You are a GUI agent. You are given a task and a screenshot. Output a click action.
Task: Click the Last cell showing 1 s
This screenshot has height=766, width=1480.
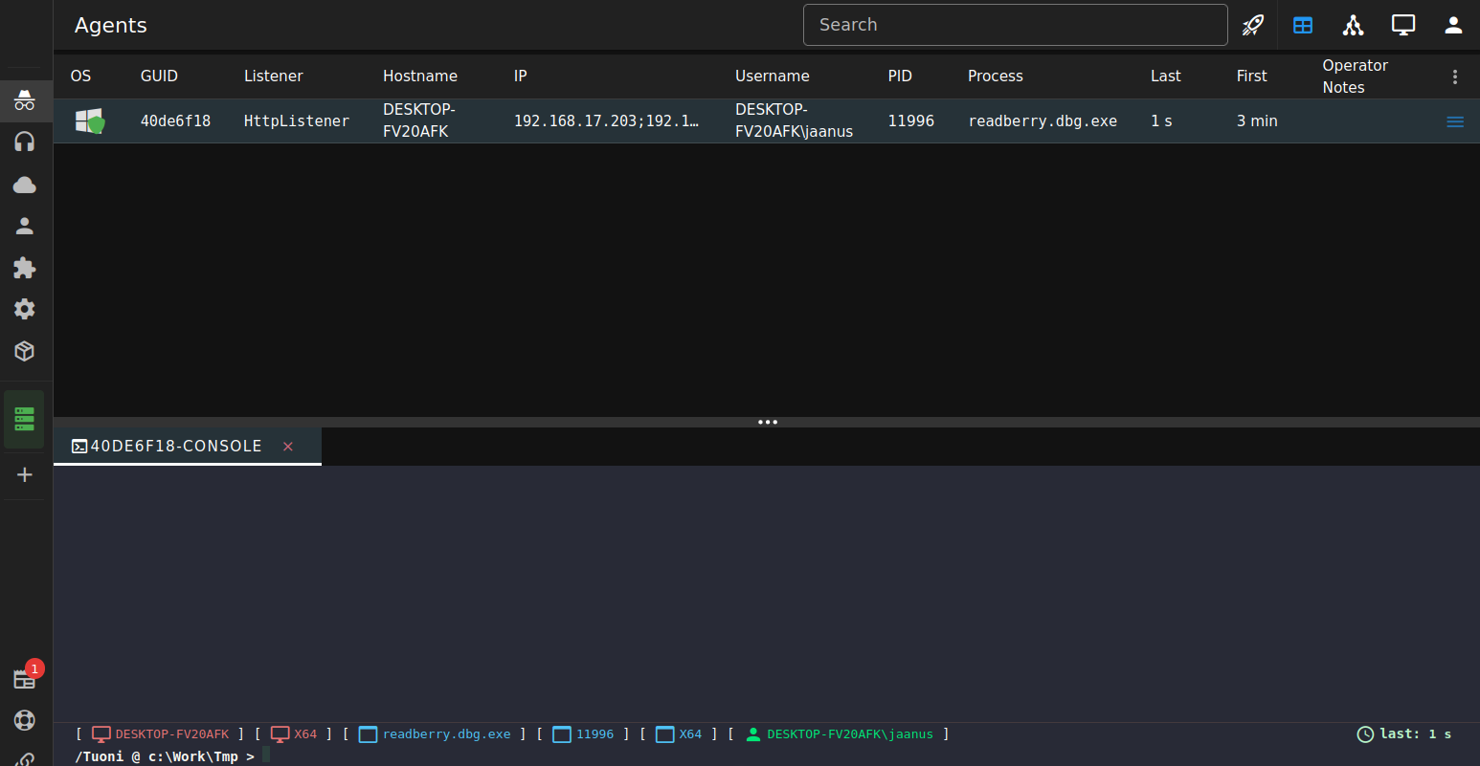pyautogui.click(x=1161, y=121)
